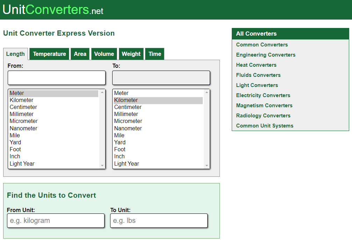Image resolution: width=352 pixels, height=240 pixels.
Task: Select Micrometer in the To list
Action: click(158, 121)
